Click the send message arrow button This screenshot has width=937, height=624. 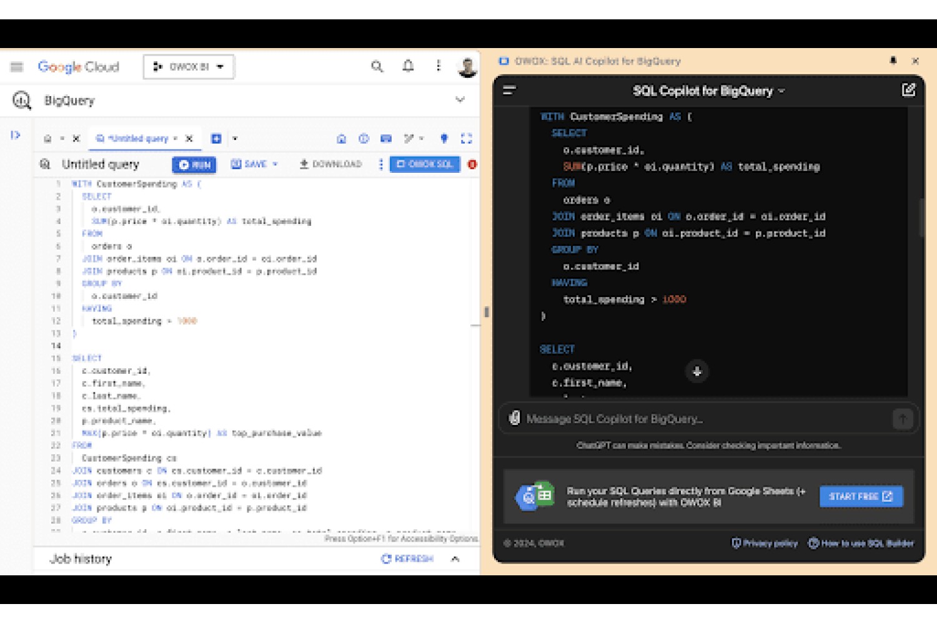tap(903, 419)
